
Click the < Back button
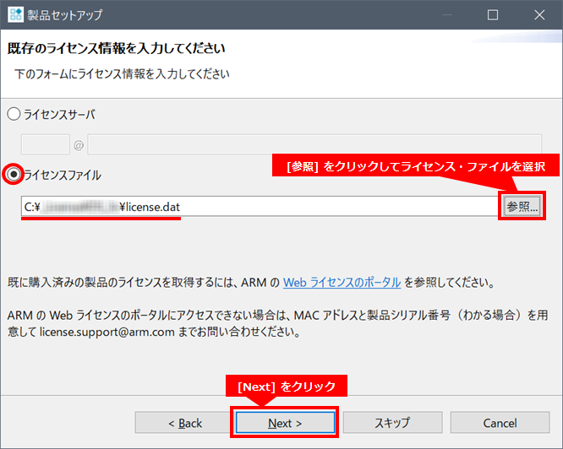[x=184, y=423]
